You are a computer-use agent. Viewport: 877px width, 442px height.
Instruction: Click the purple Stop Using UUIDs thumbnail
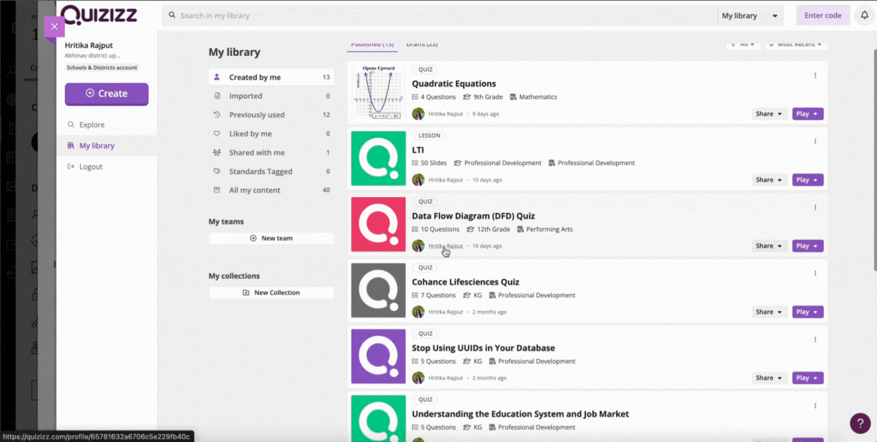(378, 356)
